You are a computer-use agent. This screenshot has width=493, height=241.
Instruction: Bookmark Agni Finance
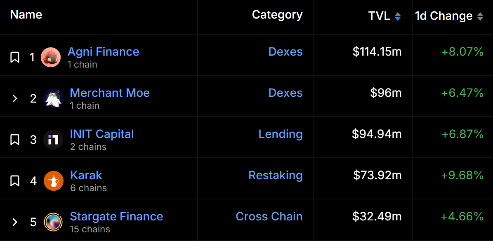pos(15,57)
